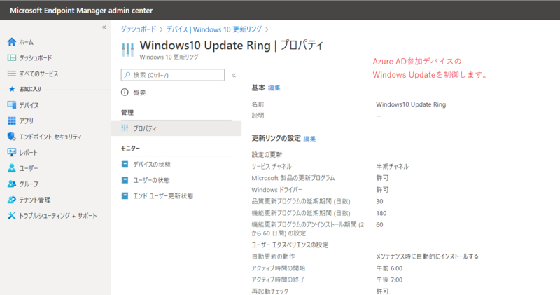Click the 半期チャネル service channel value
Image resolution: width=560 pixels, height=295 pixels.
(x=392, y=166)
